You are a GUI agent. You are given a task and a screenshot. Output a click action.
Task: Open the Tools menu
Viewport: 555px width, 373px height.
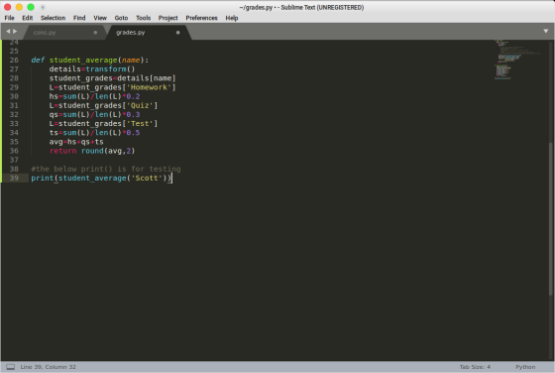[x=144, y=18]
